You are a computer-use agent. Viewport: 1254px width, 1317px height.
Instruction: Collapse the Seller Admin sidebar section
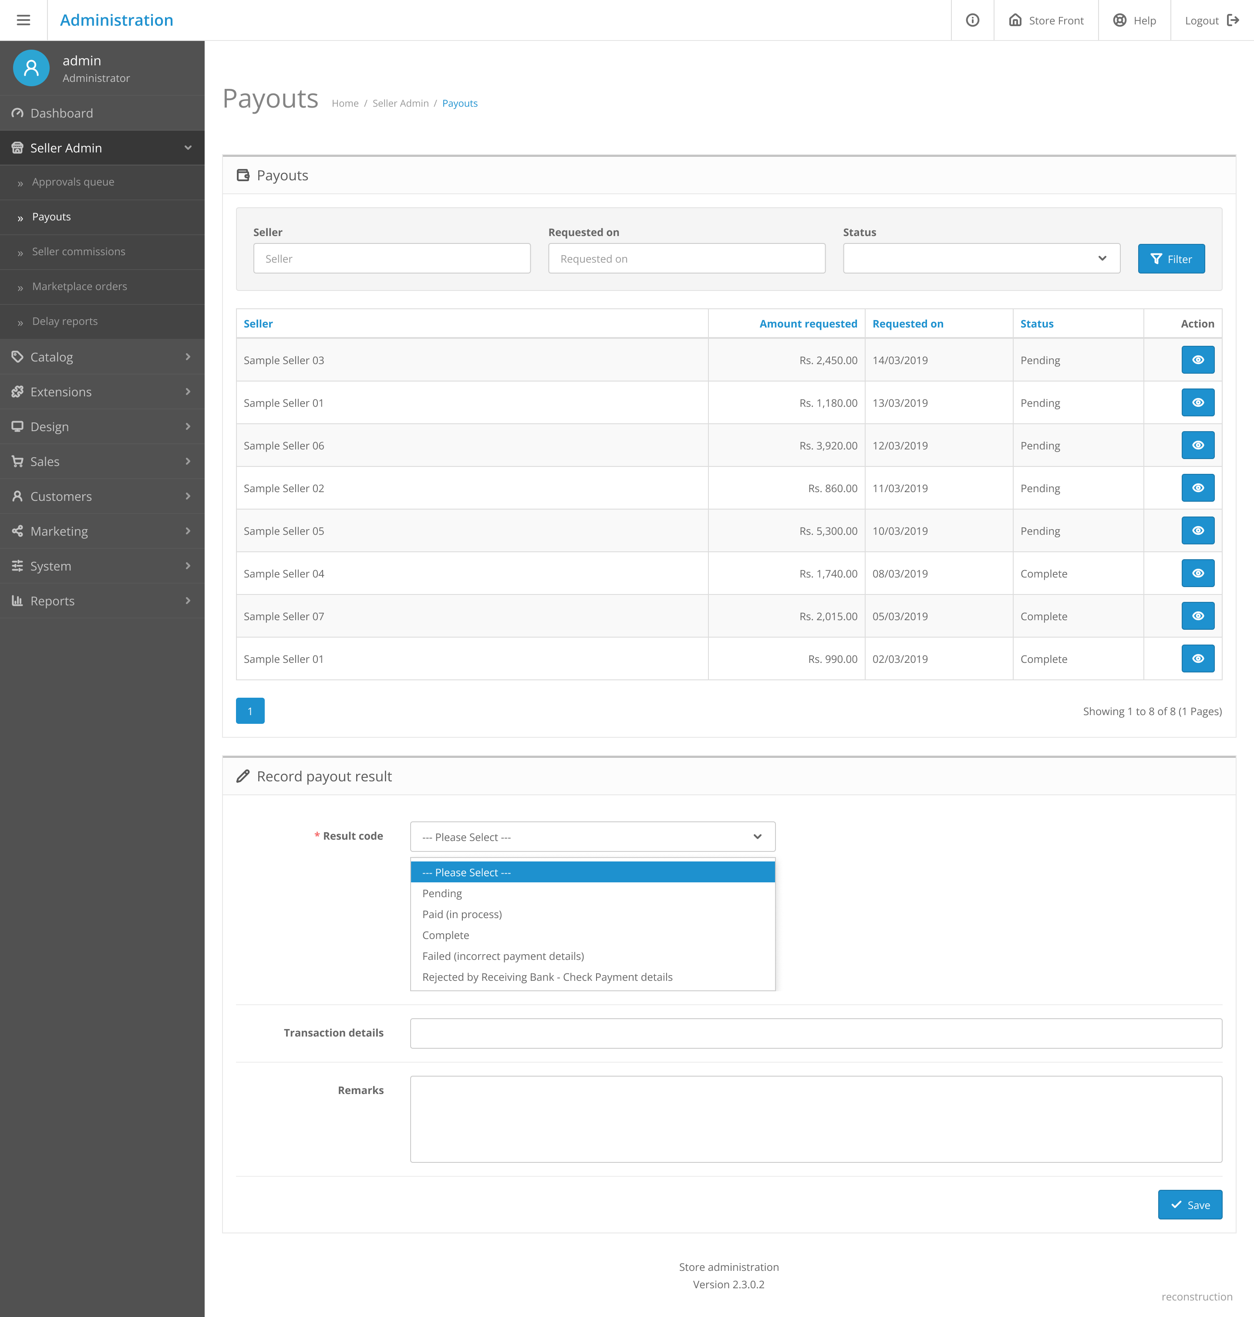pyautogui.click(x=102, y=148)
